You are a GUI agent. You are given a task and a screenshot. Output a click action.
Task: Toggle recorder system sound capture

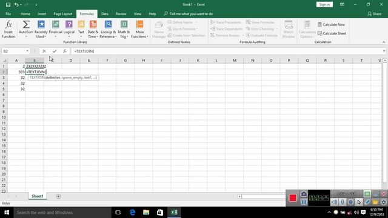pyautogui.click(x=334, y=202)
